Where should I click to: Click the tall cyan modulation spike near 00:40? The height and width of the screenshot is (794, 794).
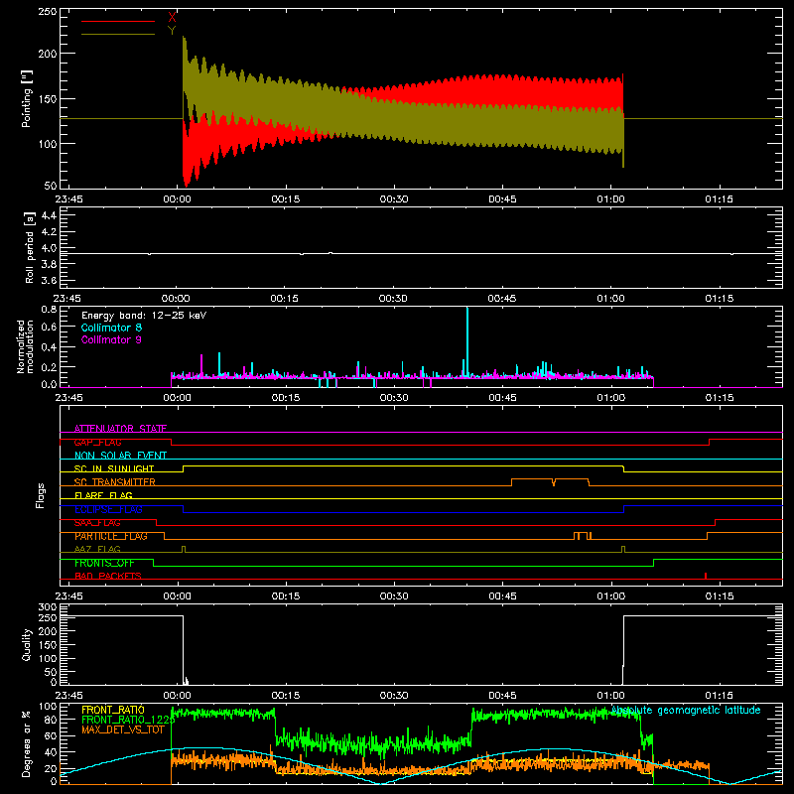[x=467, y=341]
